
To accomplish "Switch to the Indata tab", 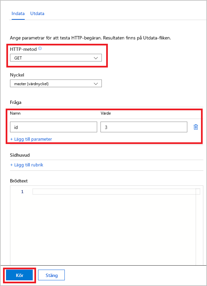I will click(18, 14).
